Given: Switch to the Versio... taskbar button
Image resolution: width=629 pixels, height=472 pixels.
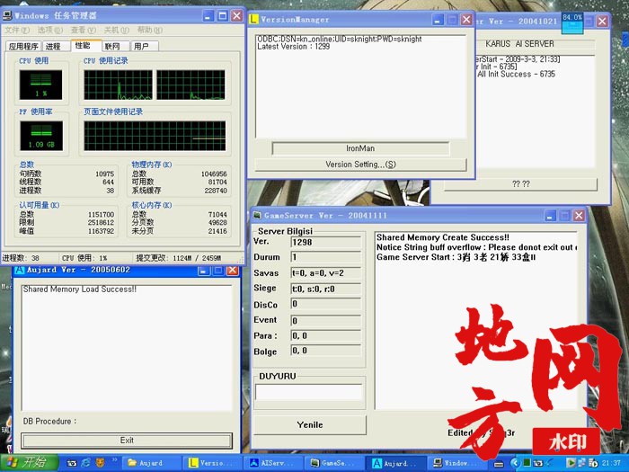Looking at the screenshot, I should tap(213, 463).
